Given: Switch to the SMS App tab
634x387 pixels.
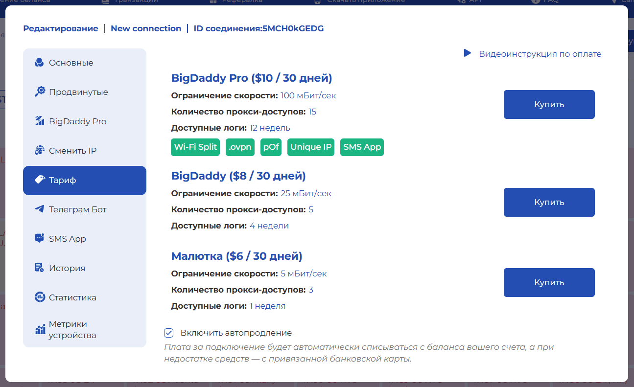Looking at the screenshot, I should point(85,239).
